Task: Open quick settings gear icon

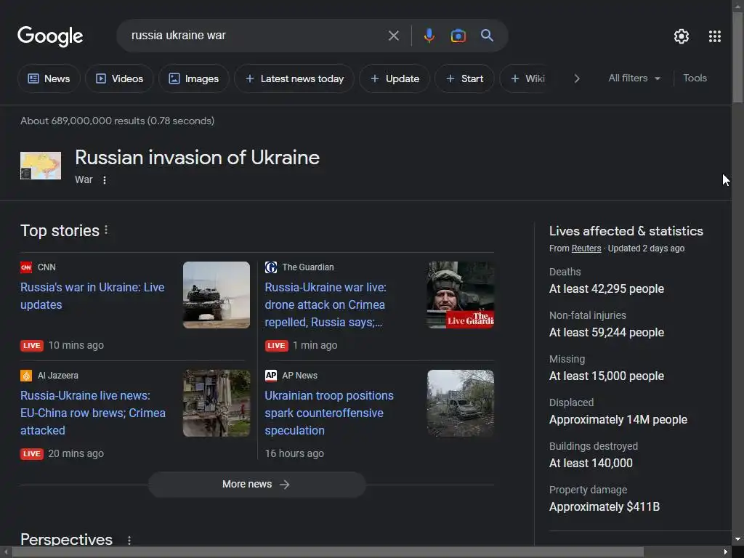Action: pos(682,36)
